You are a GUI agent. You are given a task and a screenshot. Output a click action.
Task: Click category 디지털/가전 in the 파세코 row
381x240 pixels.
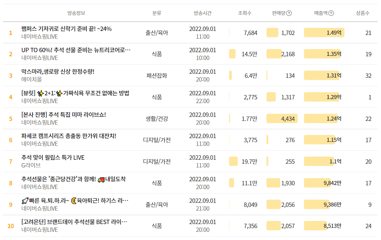tap(157, 140)
